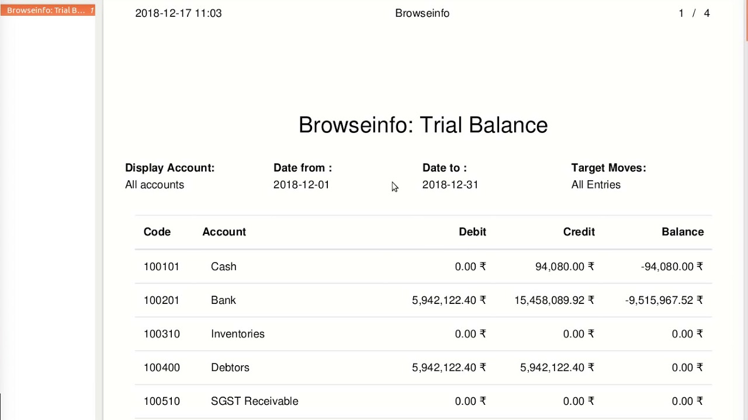
Task: Click the timestamp 2018-12-17 11:03
Action: coord(178,13)
